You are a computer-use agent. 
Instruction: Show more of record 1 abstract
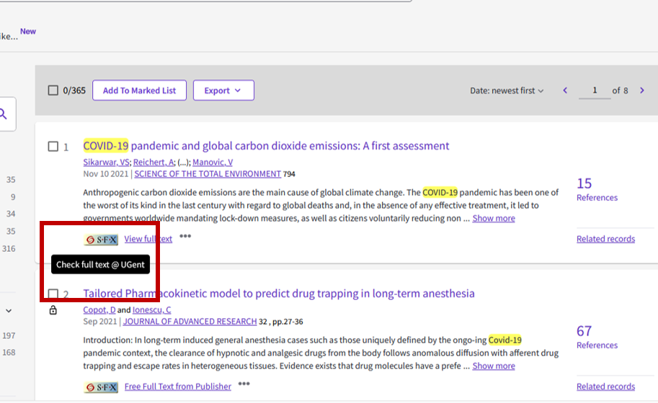point(494,218)
